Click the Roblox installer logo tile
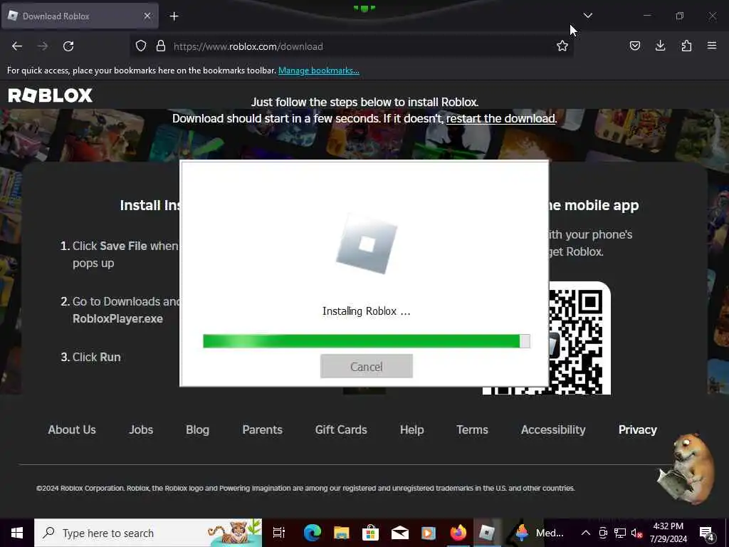 pos(367,244)
